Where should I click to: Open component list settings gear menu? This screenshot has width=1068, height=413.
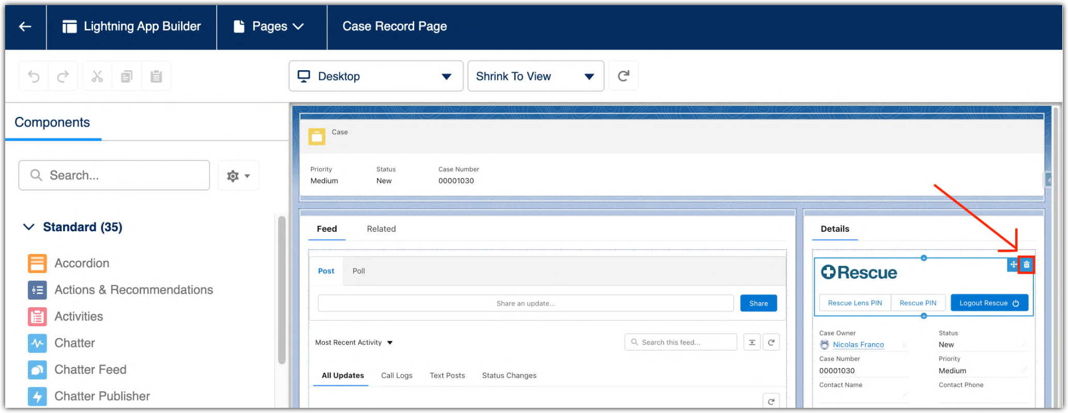tap(238, 176)
